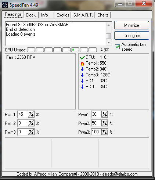
Task: Click the right Pwm2 spinner showing 50
Action: [x=105, y=123]
